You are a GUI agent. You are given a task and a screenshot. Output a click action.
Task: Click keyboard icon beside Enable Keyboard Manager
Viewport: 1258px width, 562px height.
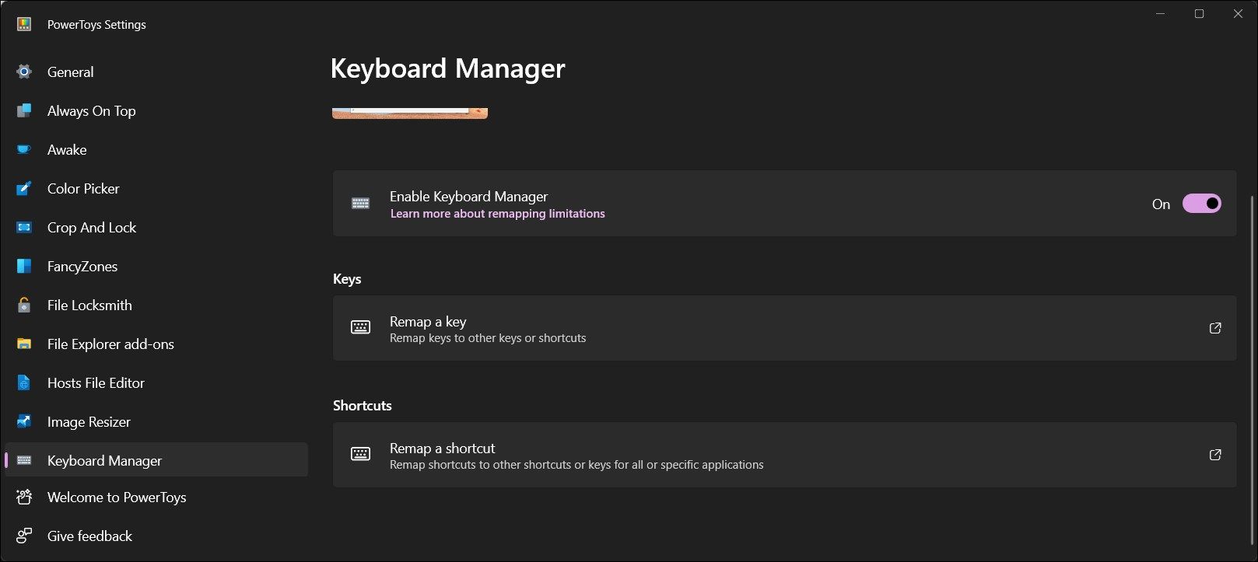point(360,204)
